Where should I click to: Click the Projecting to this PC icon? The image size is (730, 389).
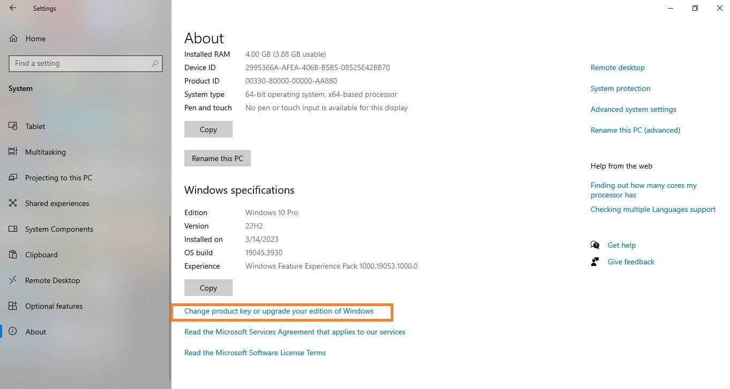(13, 178)
